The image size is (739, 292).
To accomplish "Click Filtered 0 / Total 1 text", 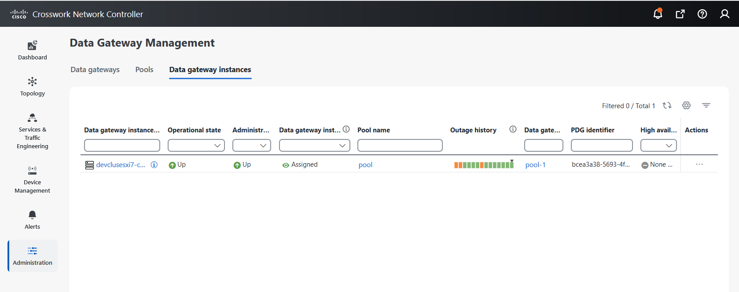I will (629, 106).
